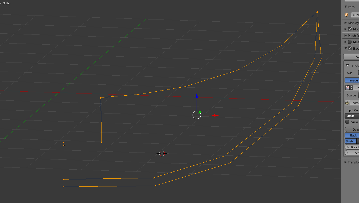Click the red X-axis manipulator arrow

coord(216,115)
